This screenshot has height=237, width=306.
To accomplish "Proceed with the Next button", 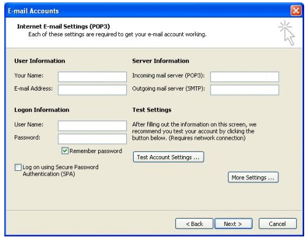I will pos(234,224).
